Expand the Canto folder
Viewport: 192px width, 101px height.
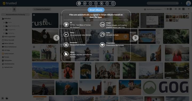tap(4, 22)
